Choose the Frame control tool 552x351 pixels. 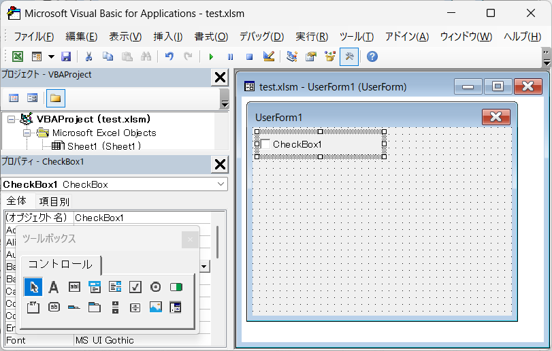coord(33,307)
